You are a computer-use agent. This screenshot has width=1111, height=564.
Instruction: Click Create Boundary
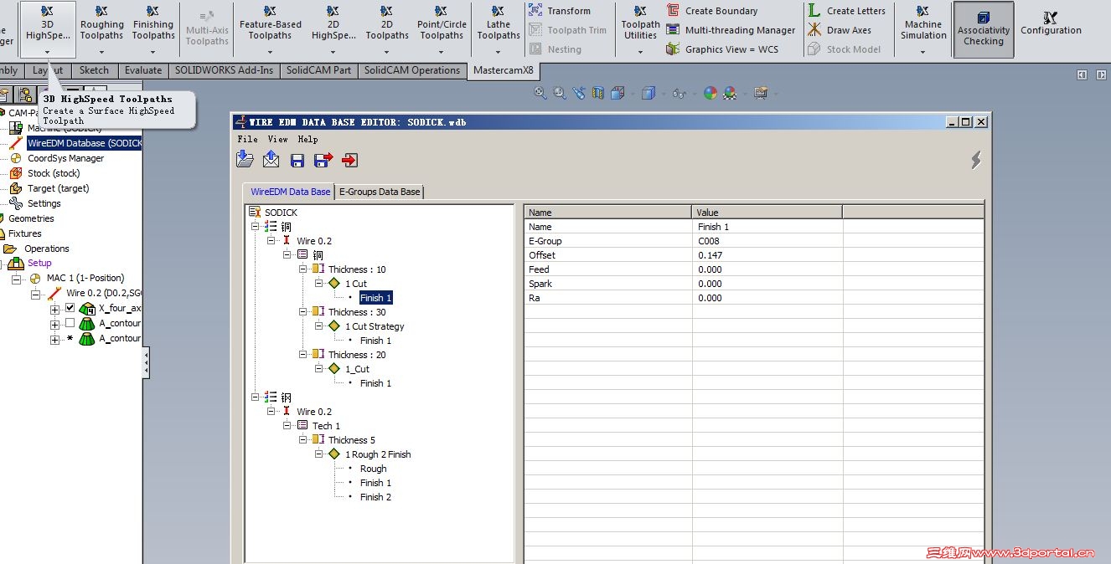tap(712, 11)
